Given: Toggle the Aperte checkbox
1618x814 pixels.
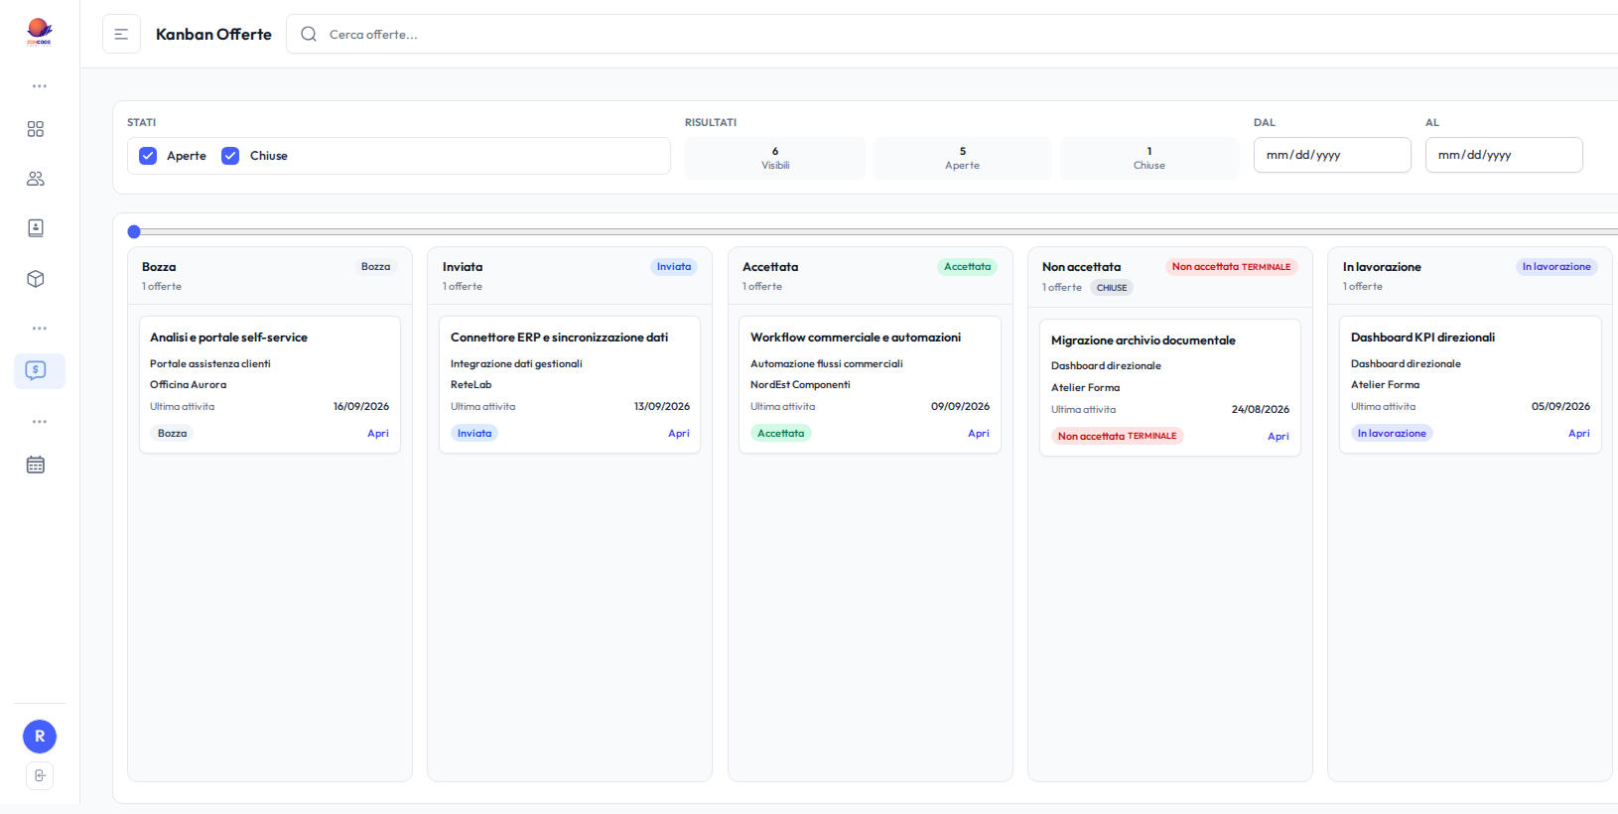Looking at the screenshot, I should click(148, 156).
